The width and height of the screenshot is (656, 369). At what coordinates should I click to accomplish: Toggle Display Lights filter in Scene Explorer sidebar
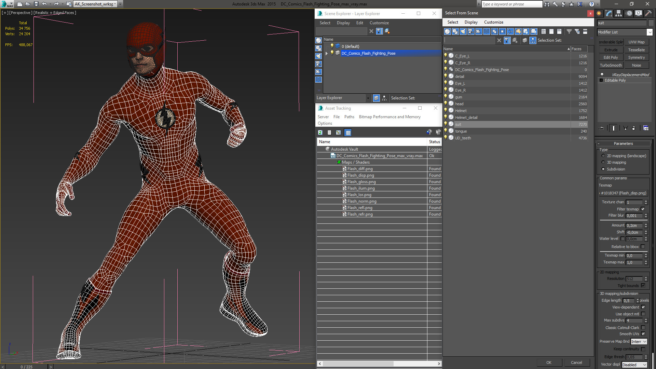click(x=318, y=56)
